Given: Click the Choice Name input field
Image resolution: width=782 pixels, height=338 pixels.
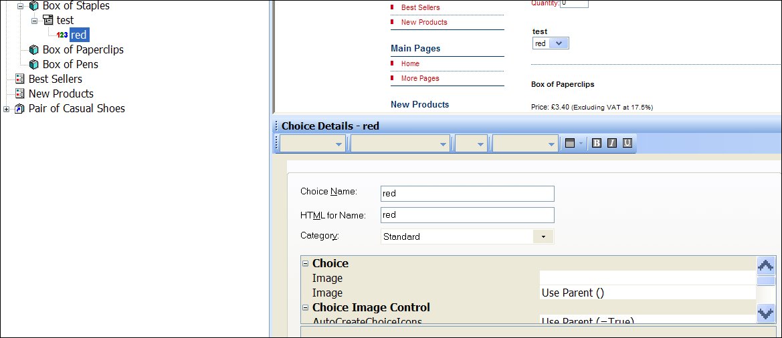Looking at the screenshot, I should click(467, 193).
